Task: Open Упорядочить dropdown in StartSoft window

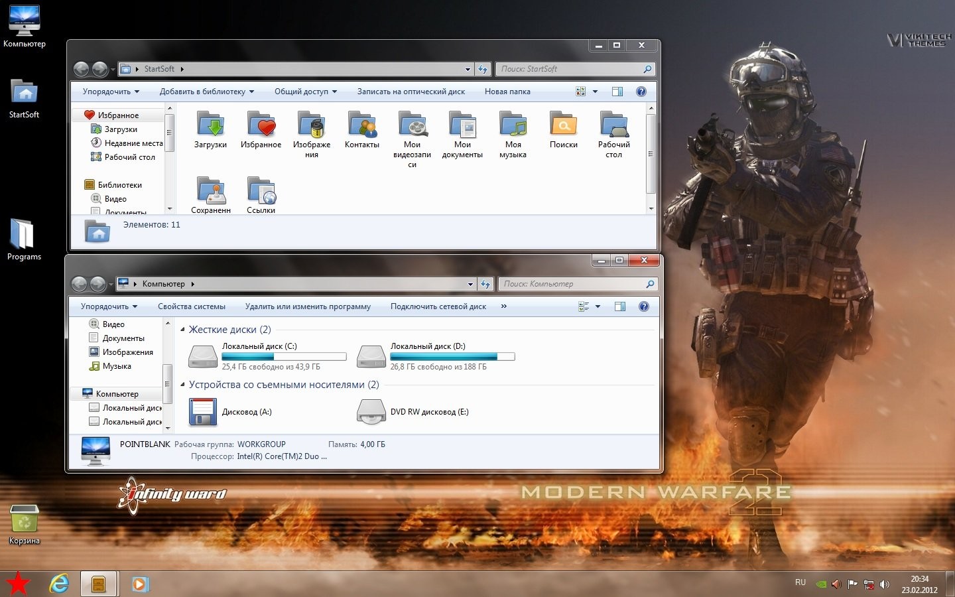Action: tap(111, 92)
